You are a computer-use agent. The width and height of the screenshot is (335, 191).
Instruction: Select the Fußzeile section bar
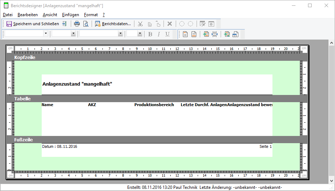tap(157, 140)
